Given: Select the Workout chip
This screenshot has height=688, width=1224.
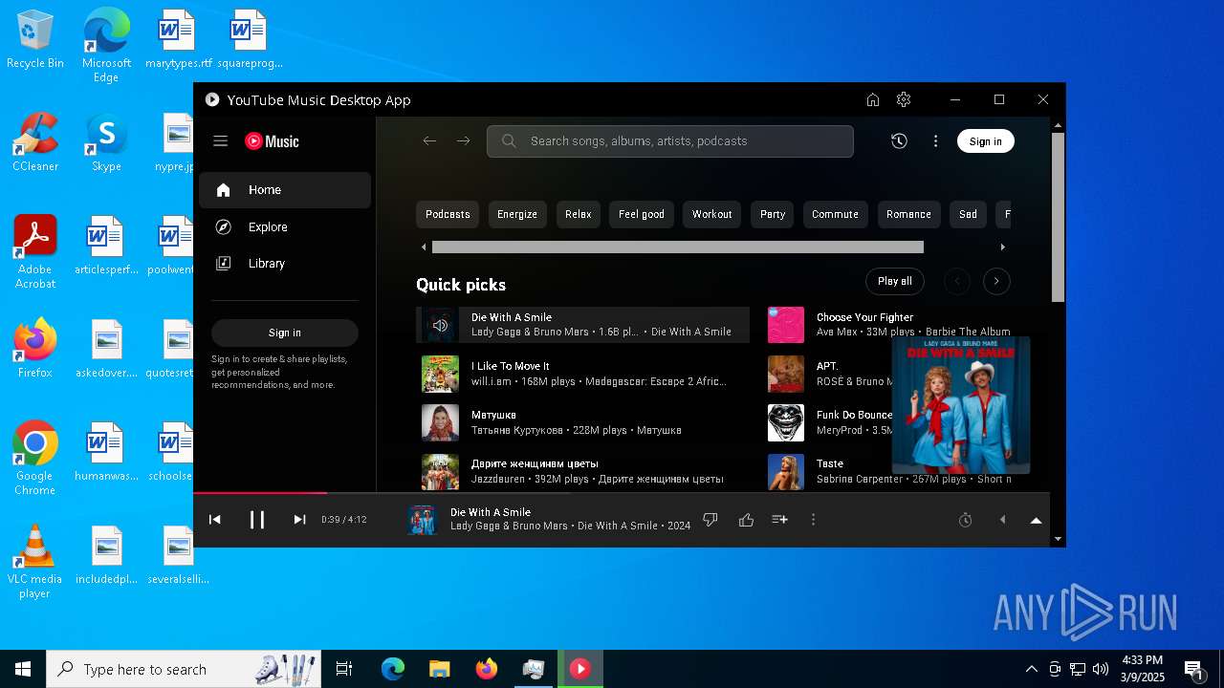Looking at the screenshot, I should [x=712, y=215].
